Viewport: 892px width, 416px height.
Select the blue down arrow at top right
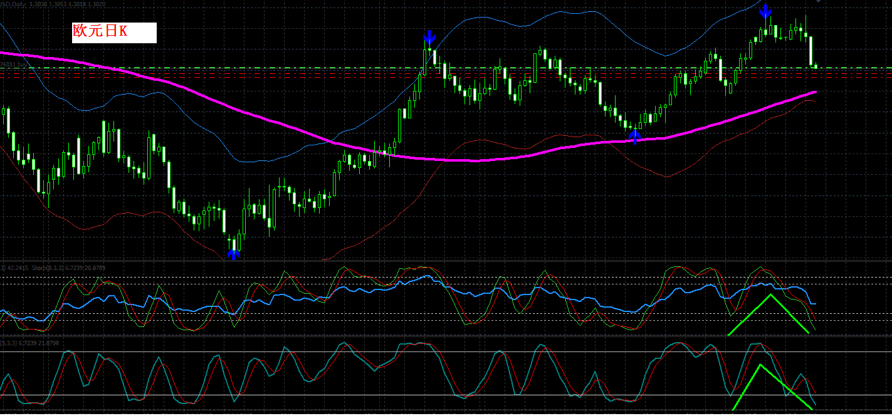[765, 11]
